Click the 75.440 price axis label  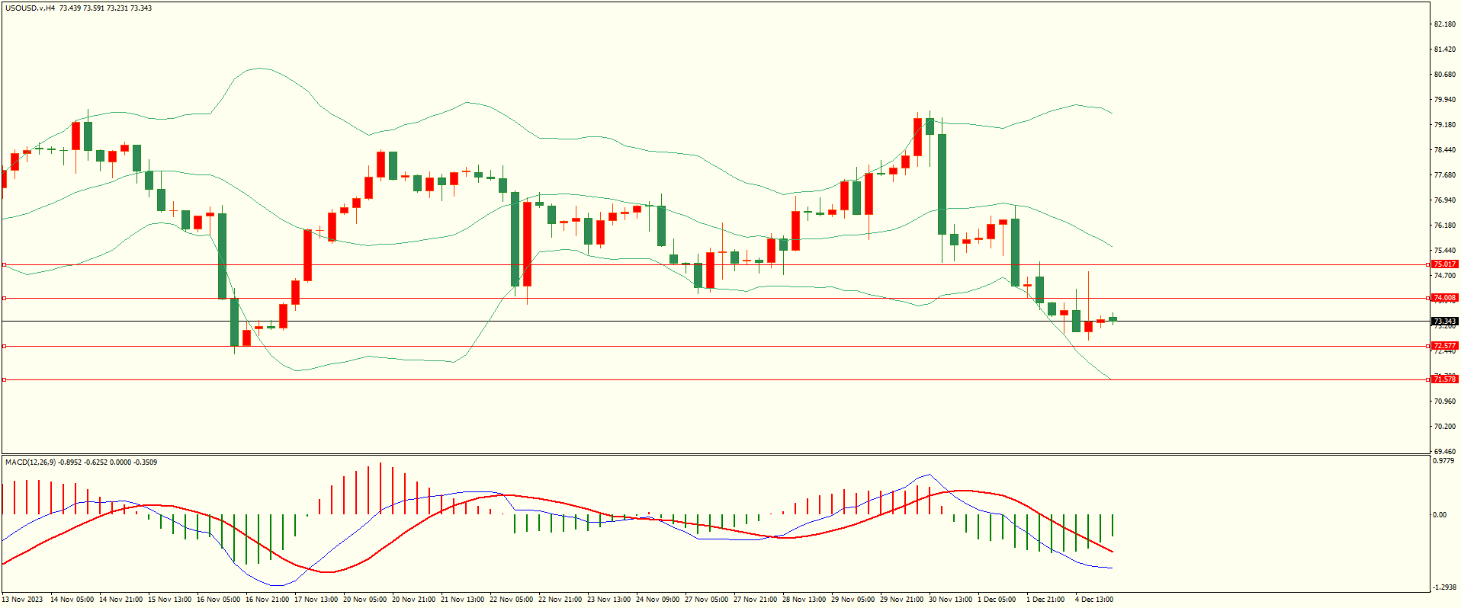[x=1444, y=251]
